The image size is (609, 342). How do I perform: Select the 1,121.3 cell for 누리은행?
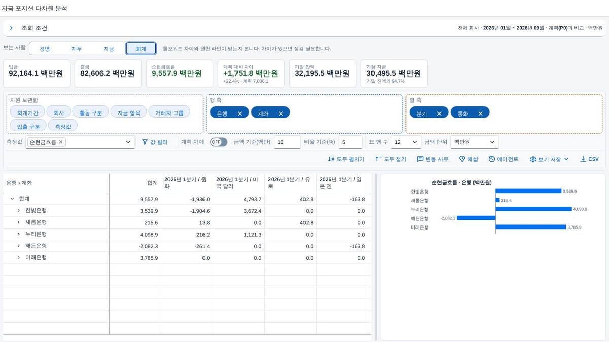pos(239,235)
